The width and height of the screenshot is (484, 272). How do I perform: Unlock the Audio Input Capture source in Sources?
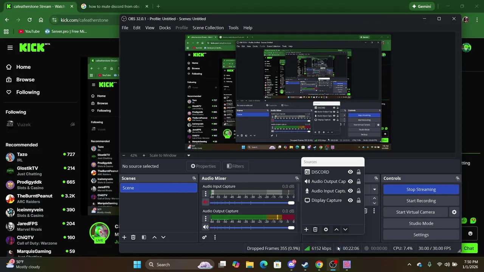pos(358,191)
